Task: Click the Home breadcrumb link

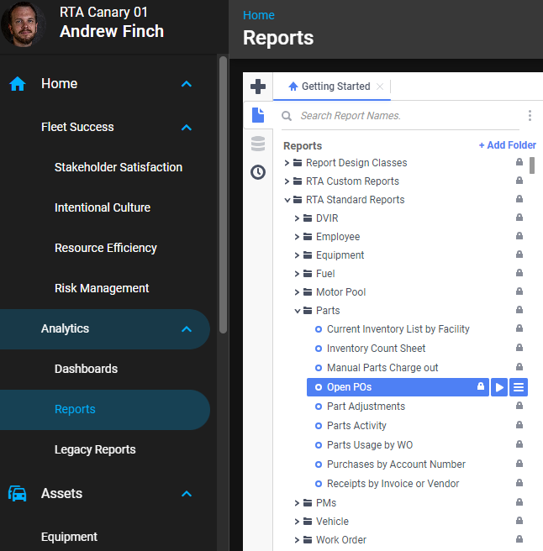Action: coord(258,15)
